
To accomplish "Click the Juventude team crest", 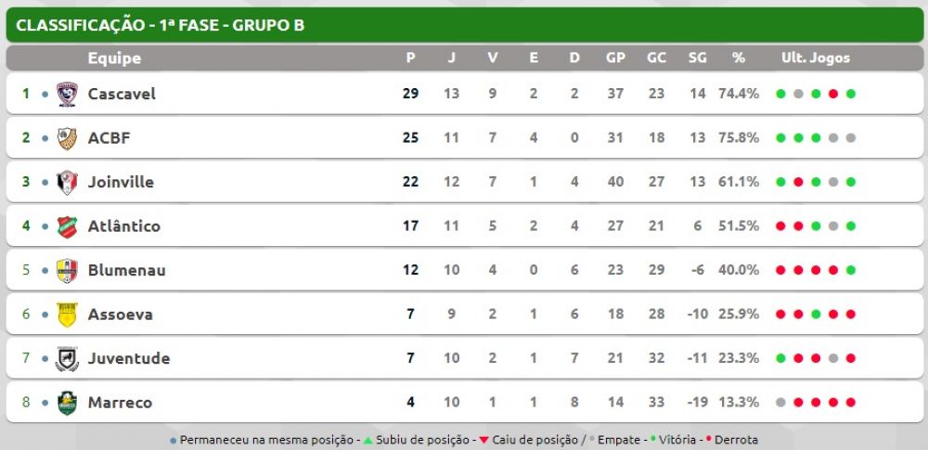I will pyautogui.click(x=67, y=359).
